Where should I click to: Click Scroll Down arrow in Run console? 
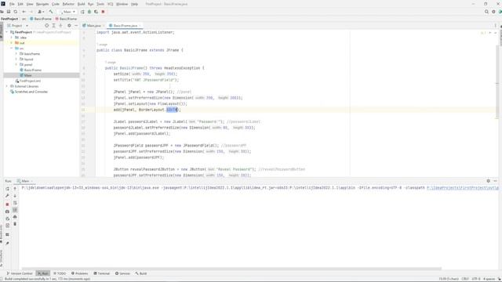pyautogui.click(x=15, y=196)
